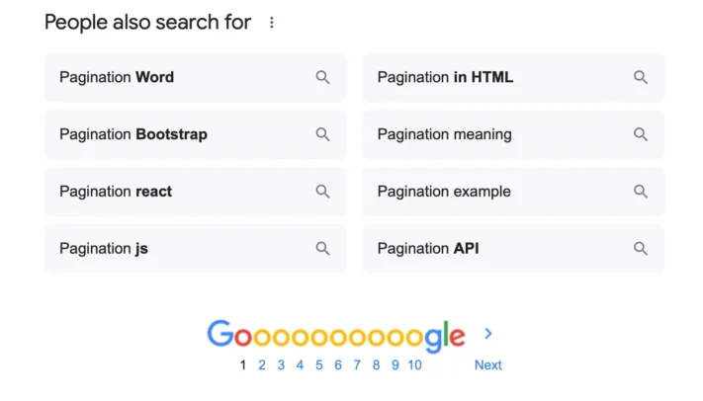The image size is (703, 401).
Task: Jump to results page 10
Action: [414, 365]
